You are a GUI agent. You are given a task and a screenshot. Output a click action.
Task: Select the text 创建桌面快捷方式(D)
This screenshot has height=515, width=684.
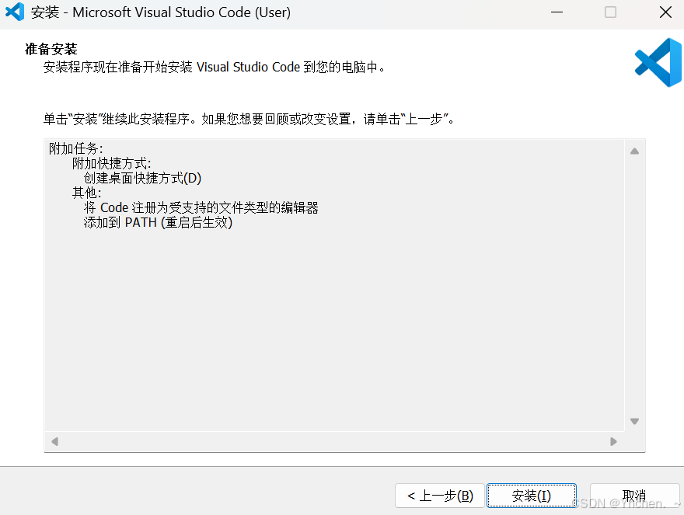pos(143,178)
